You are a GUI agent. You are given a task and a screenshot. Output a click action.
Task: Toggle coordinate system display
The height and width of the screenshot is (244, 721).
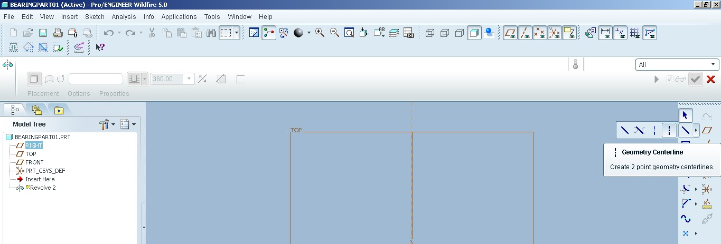pyautogui.click(x=555, y=33)
